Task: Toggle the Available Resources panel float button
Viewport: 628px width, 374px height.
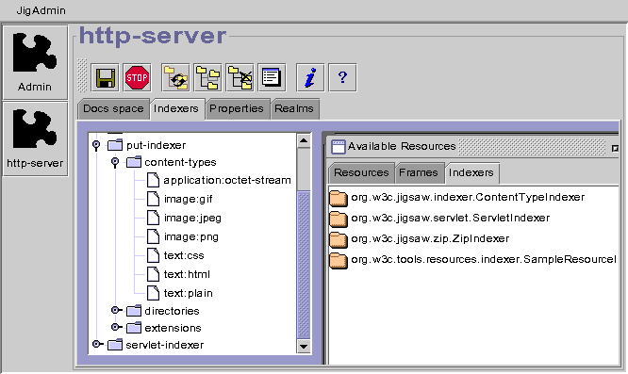Action: pyautogui.click(x=615, y=149)
